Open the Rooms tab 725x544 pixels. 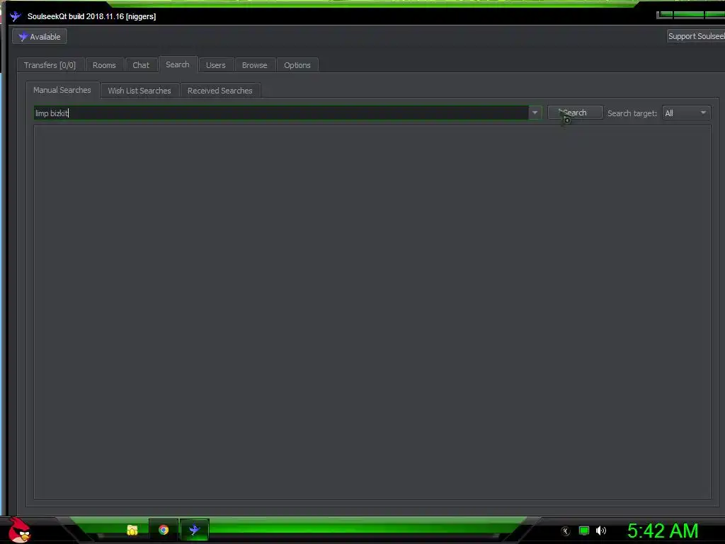[104, 65]
